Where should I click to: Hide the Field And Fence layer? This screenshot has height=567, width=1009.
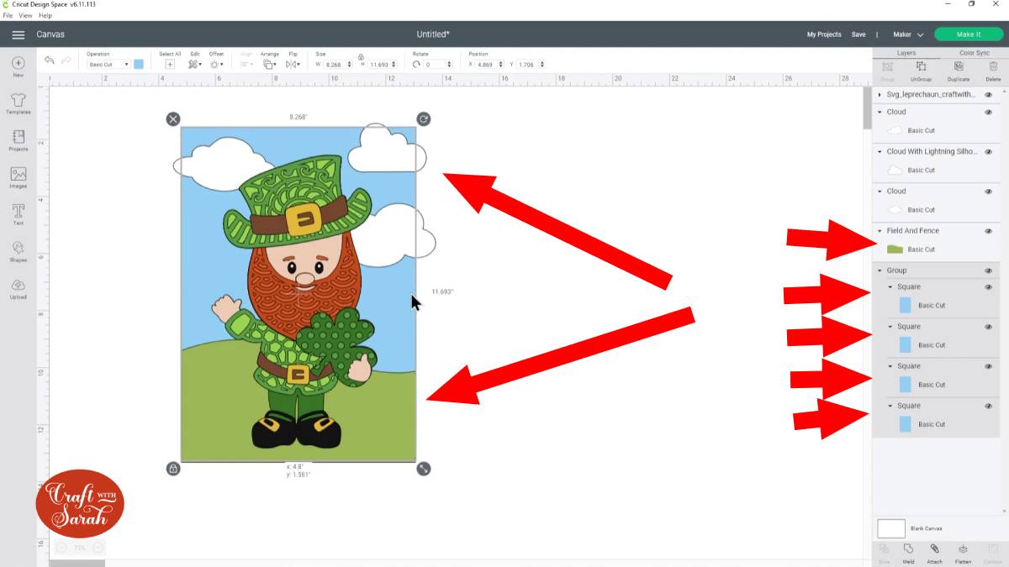[988, 231]
